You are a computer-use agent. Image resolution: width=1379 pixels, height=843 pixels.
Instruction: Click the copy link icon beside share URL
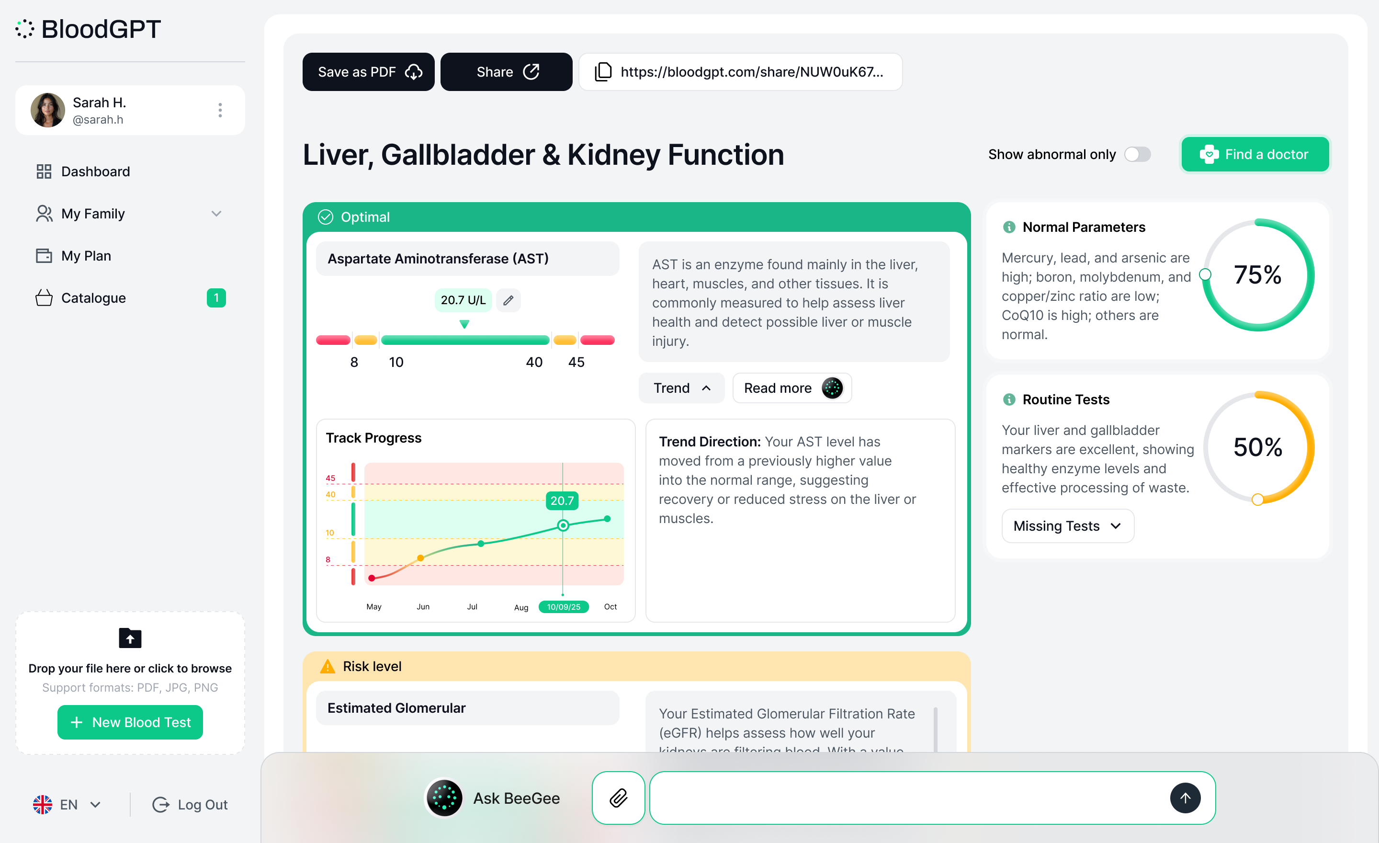(603, 72)
